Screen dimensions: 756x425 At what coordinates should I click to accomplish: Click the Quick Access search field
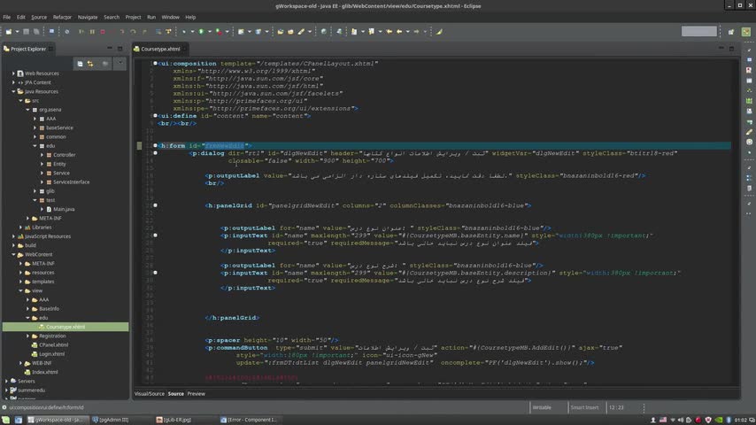click(699, 31)
